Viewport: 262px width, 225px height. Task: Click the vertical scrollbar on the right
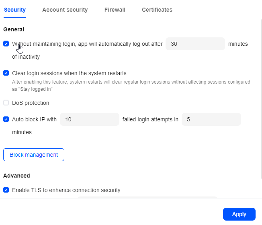261,98
